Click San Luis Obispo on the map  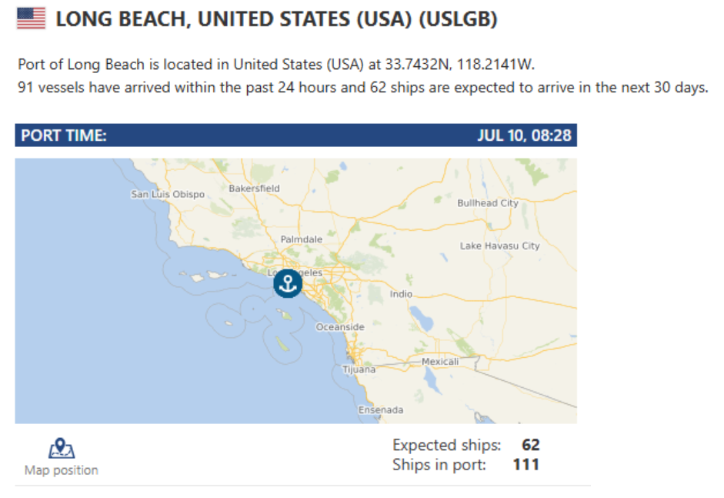(168, 195)
